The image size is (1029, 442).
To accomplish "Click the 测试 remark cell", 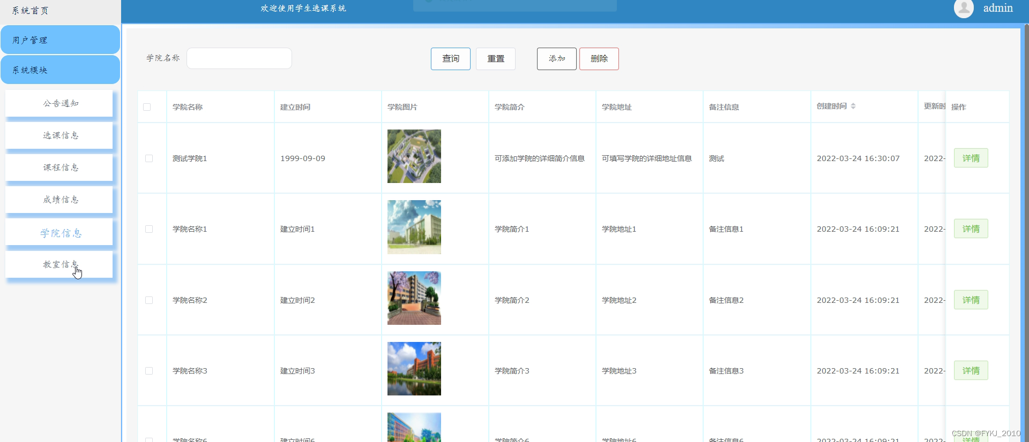I will (x=717, y=158).
